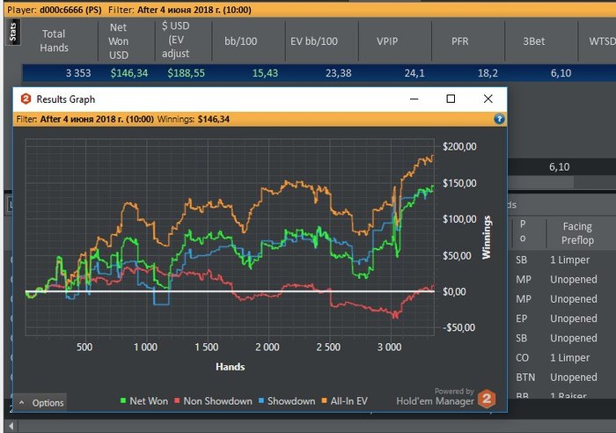Select the 3 353 total hands cell
616x433 pixels.
78,73
